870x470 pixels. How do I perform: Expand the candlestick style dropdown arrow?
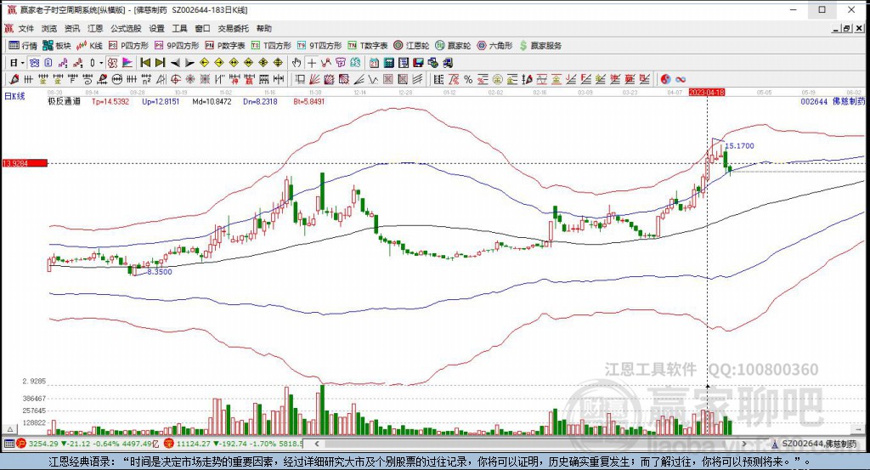(101, 63)
